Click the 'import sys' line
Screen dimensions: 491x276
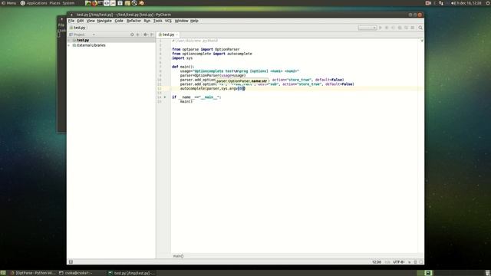point(182,58)
